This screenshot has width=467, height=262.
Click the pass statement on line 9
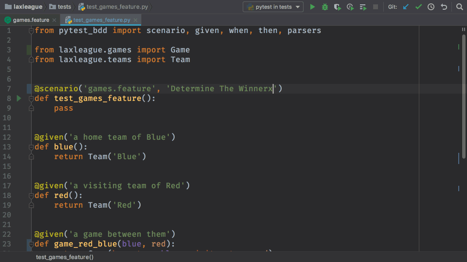[x=63, y=108]
